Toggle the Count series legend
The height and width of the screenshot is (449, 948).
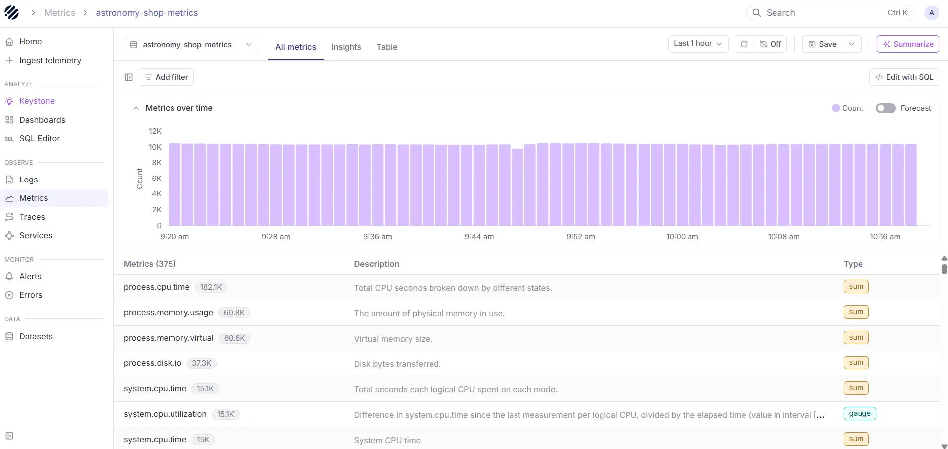click(x=848, y=108)
